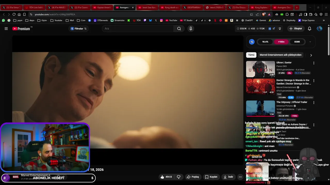Open the depo bookmarks folder
This screenshot has width=330, height=185.
tap(30, 20)
